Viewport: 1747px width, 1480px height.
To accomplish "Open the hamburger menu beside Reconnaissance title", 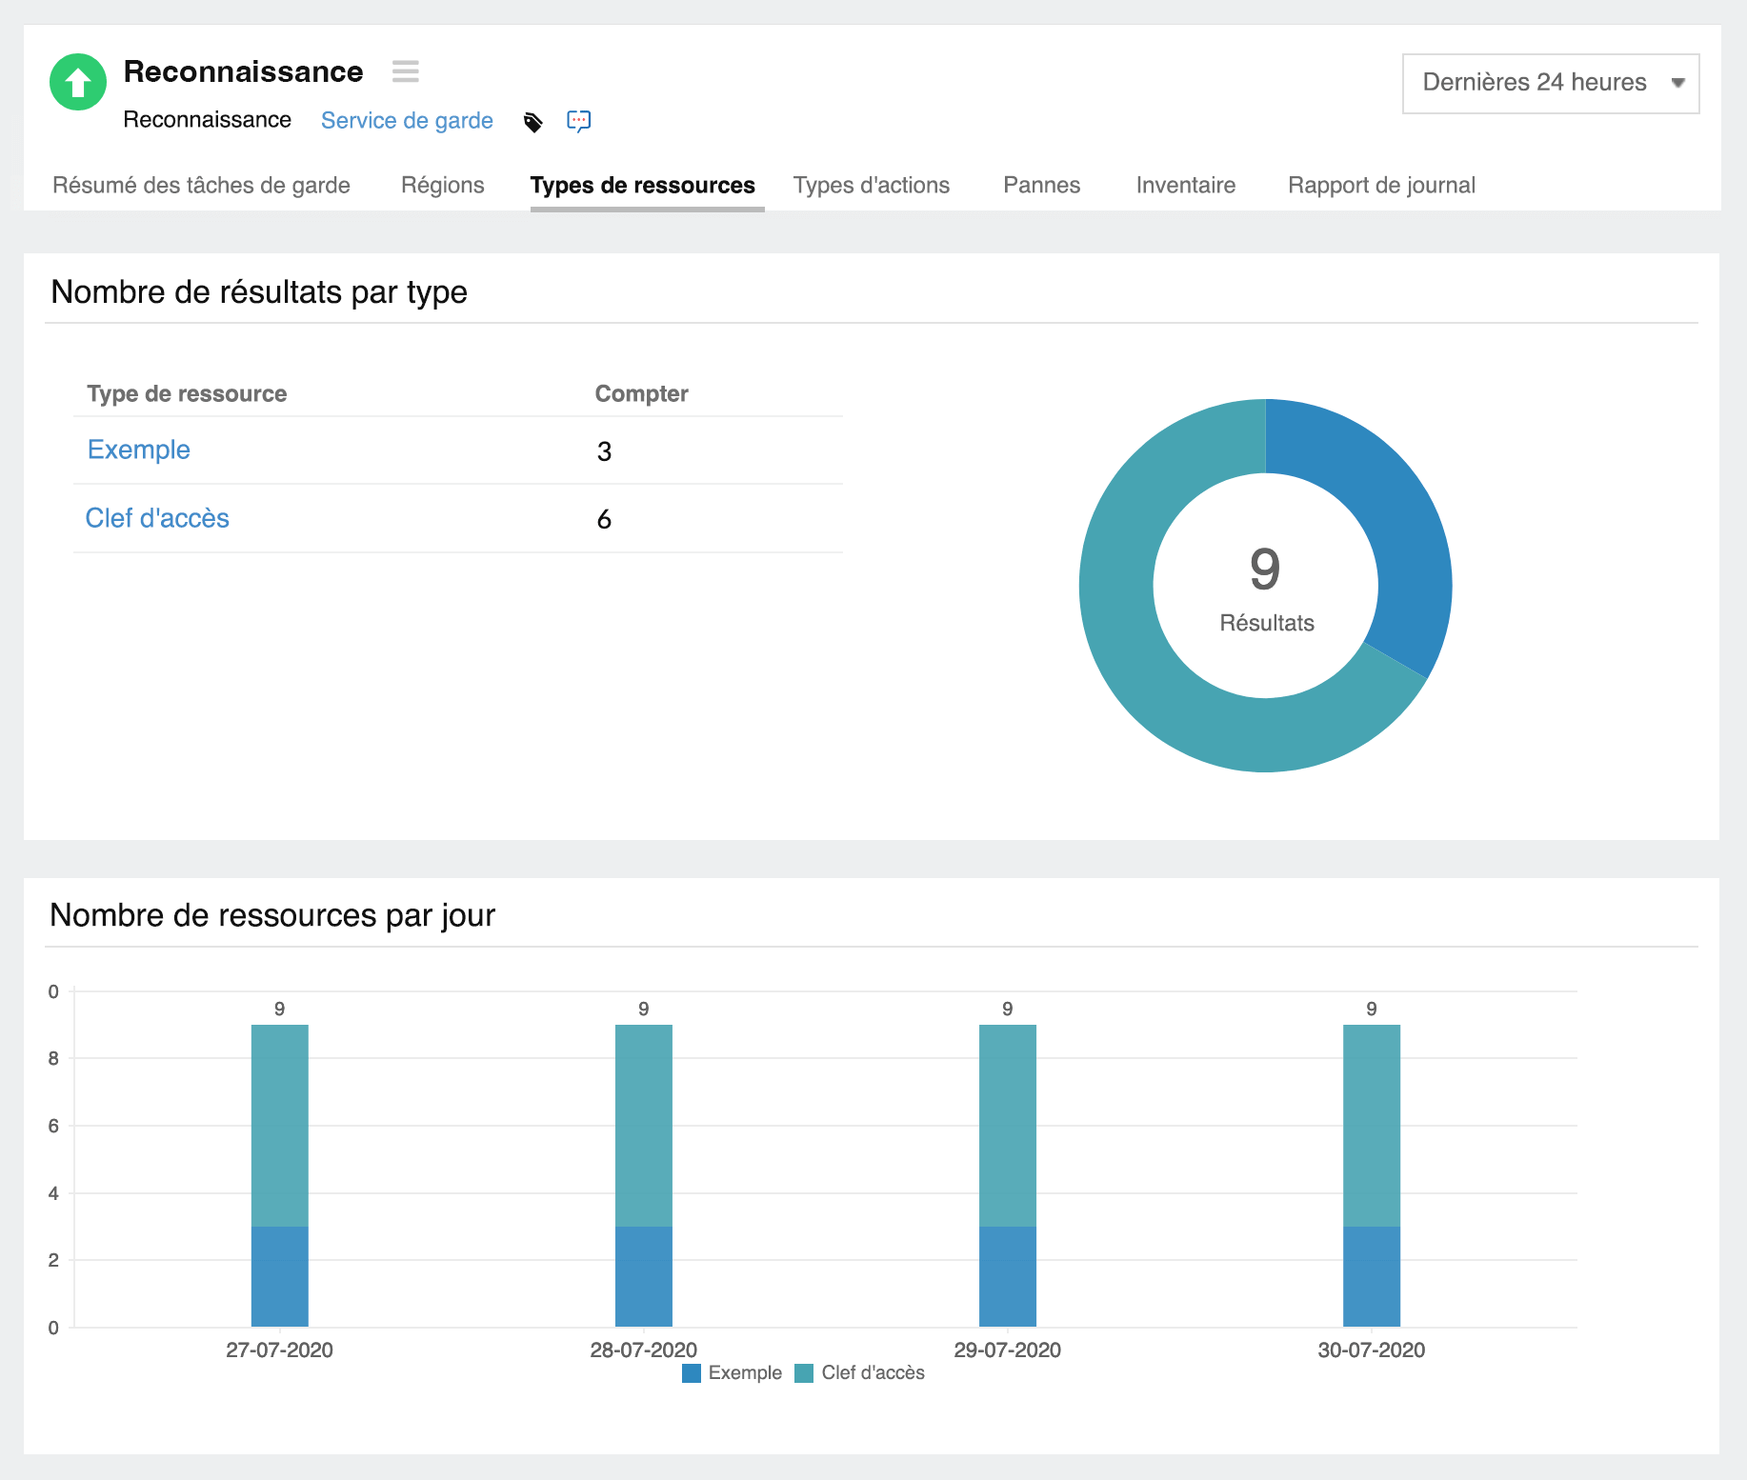I will point(406,71).
